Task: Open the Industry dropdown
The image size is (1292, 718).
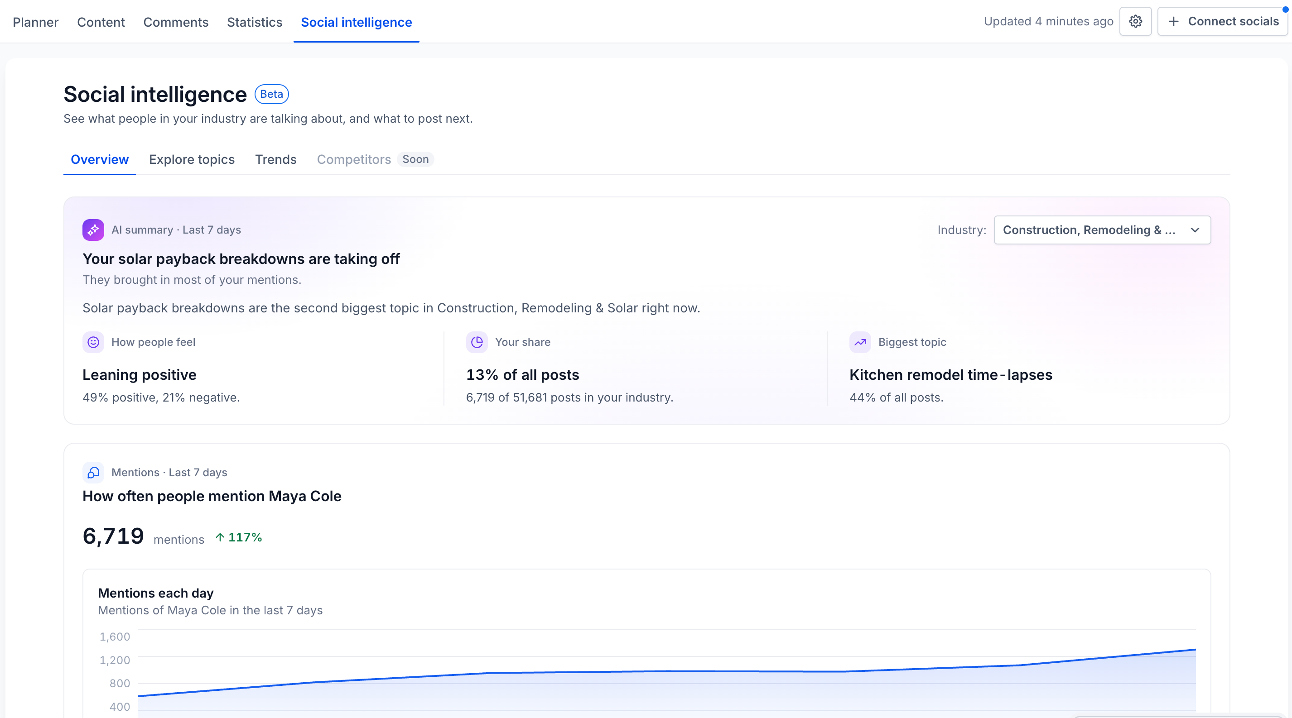Action: (x=1102, y=230)
